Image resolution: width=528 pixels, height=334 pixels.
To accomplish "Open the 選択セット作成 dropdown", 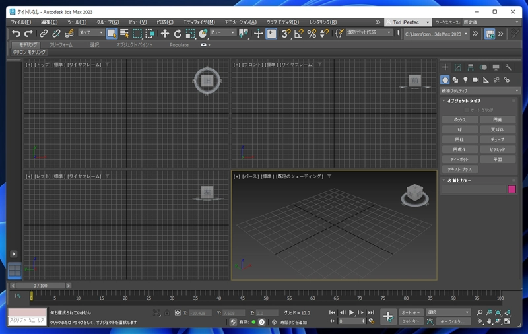I will (369, 32).
